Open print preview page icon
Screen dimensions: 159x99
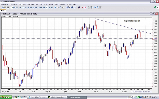tap(92, 7)
